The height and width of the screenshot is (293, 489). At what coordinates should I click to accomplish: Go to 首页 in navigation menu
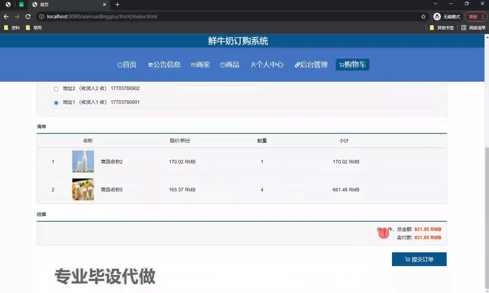(x=127, y=65)
